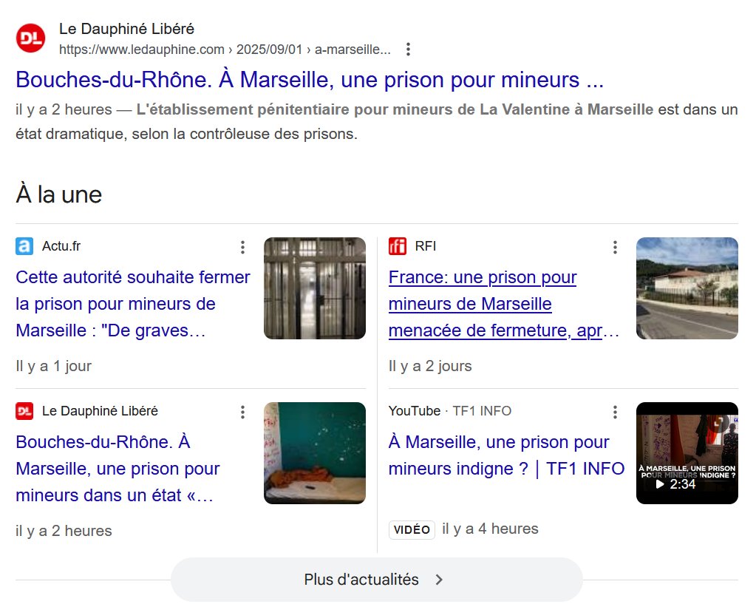Image resolution: width=756 pixels, height=604 pixels.
Task: Open three-dot menu for YouTube TF1 INFO video
Action: coord(615,412)
